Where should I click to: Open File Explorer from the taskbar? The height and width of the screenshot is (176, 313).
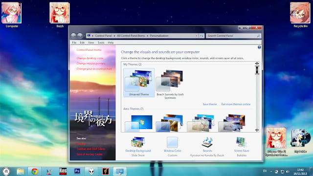(20, 171)
